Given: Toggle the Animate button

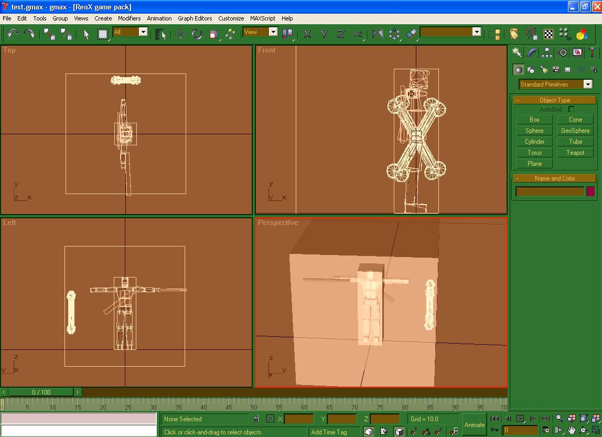Looking at the screenshot, I should [475, 425].
